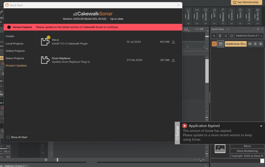Viewport: 265px width, 167px height.
Task: Click the TH-U plugin puzzle icon
Action: click(45, 41)
